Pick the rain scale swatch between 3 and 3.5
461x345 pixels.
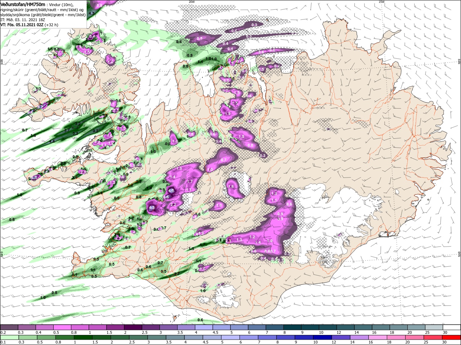[x=157, y=337]
